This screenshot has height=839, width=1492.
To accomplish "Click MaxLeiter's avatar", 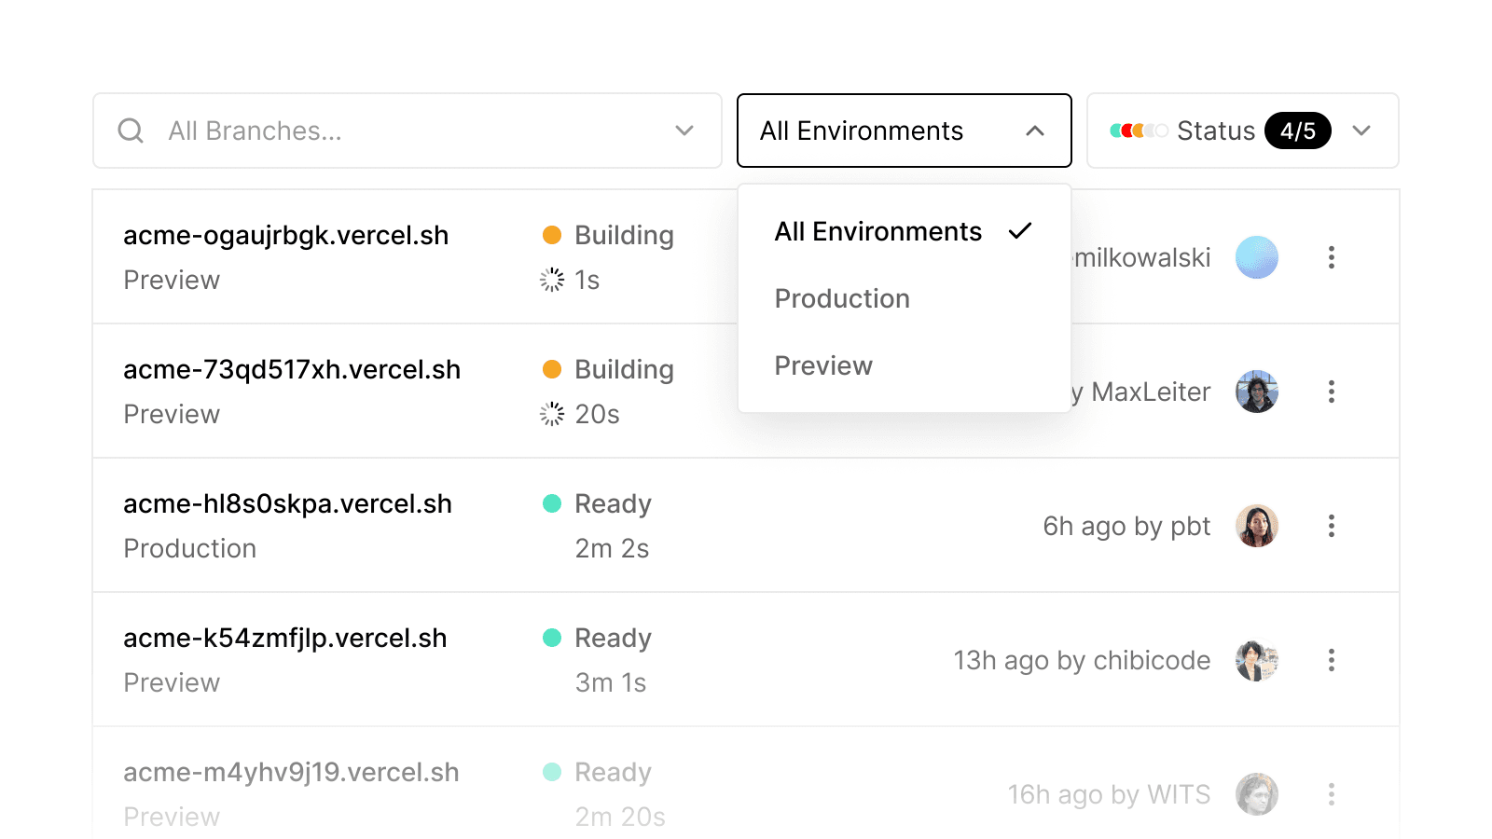I will (x=1256, y=392).
